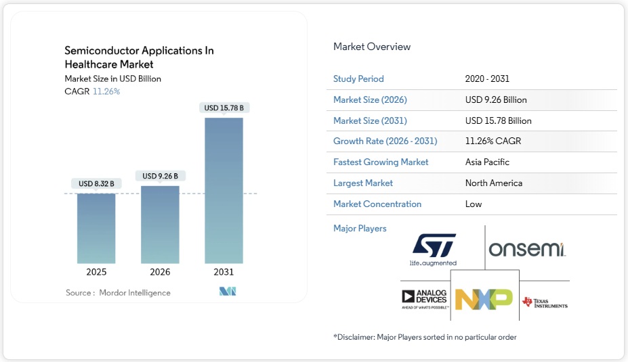Click the onsemi logo

527,249
